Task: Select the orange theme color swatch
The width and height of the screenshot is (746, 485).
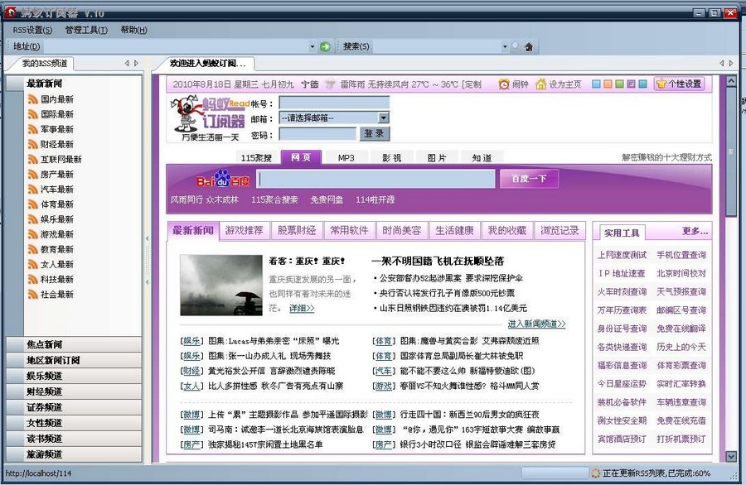Action: [608, 84]
